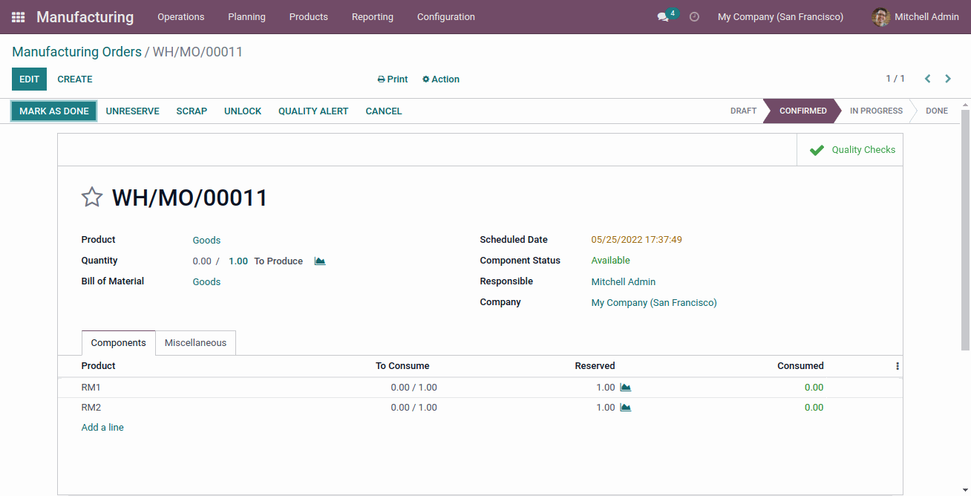Open My Company (San Francisco) company link
The width and height of the screenshot is (971, 496).
[654, 303]
